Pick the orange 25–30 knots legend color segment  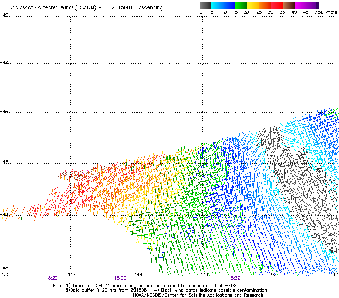click(265, 6)
